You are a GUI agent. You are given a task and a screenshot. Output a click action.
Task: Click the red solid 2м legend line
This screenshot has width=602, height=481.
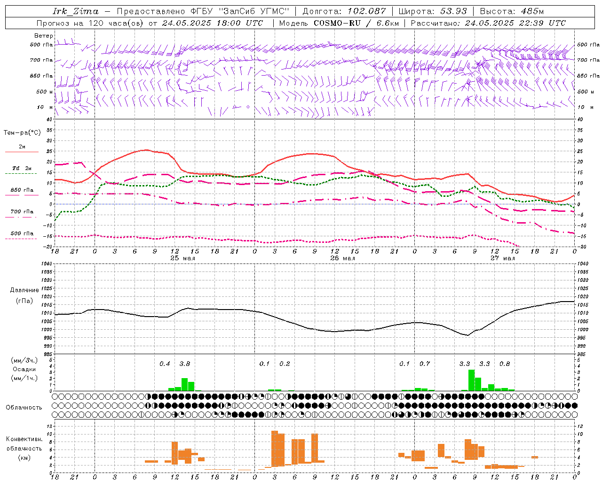[22, 152]
